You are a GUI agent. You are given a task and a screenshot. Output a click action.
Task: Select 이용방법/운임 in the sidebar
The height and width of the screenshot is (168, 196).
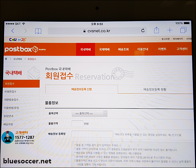tap(21, 108)
